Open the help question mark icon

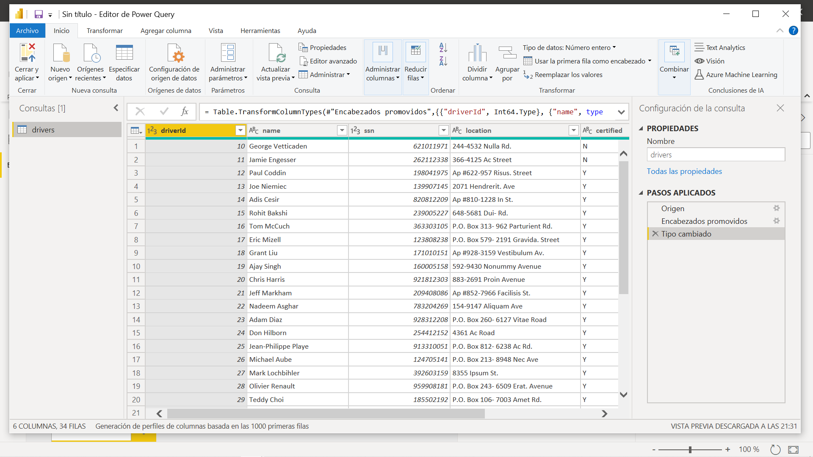tap(794, 30)
